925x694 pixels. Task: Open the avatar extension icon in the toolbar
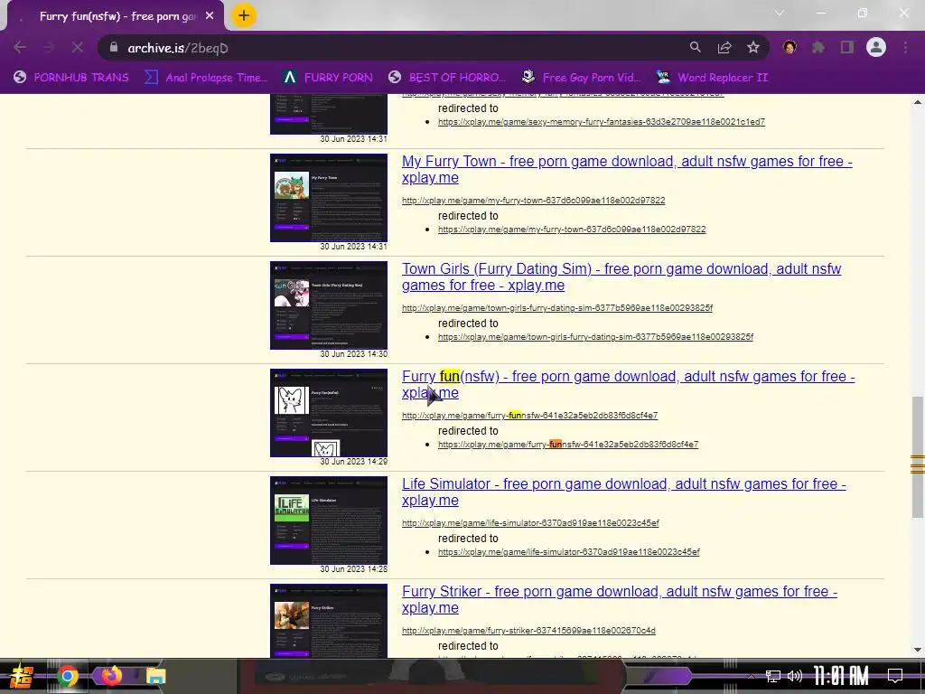click(x=790, y=47)
